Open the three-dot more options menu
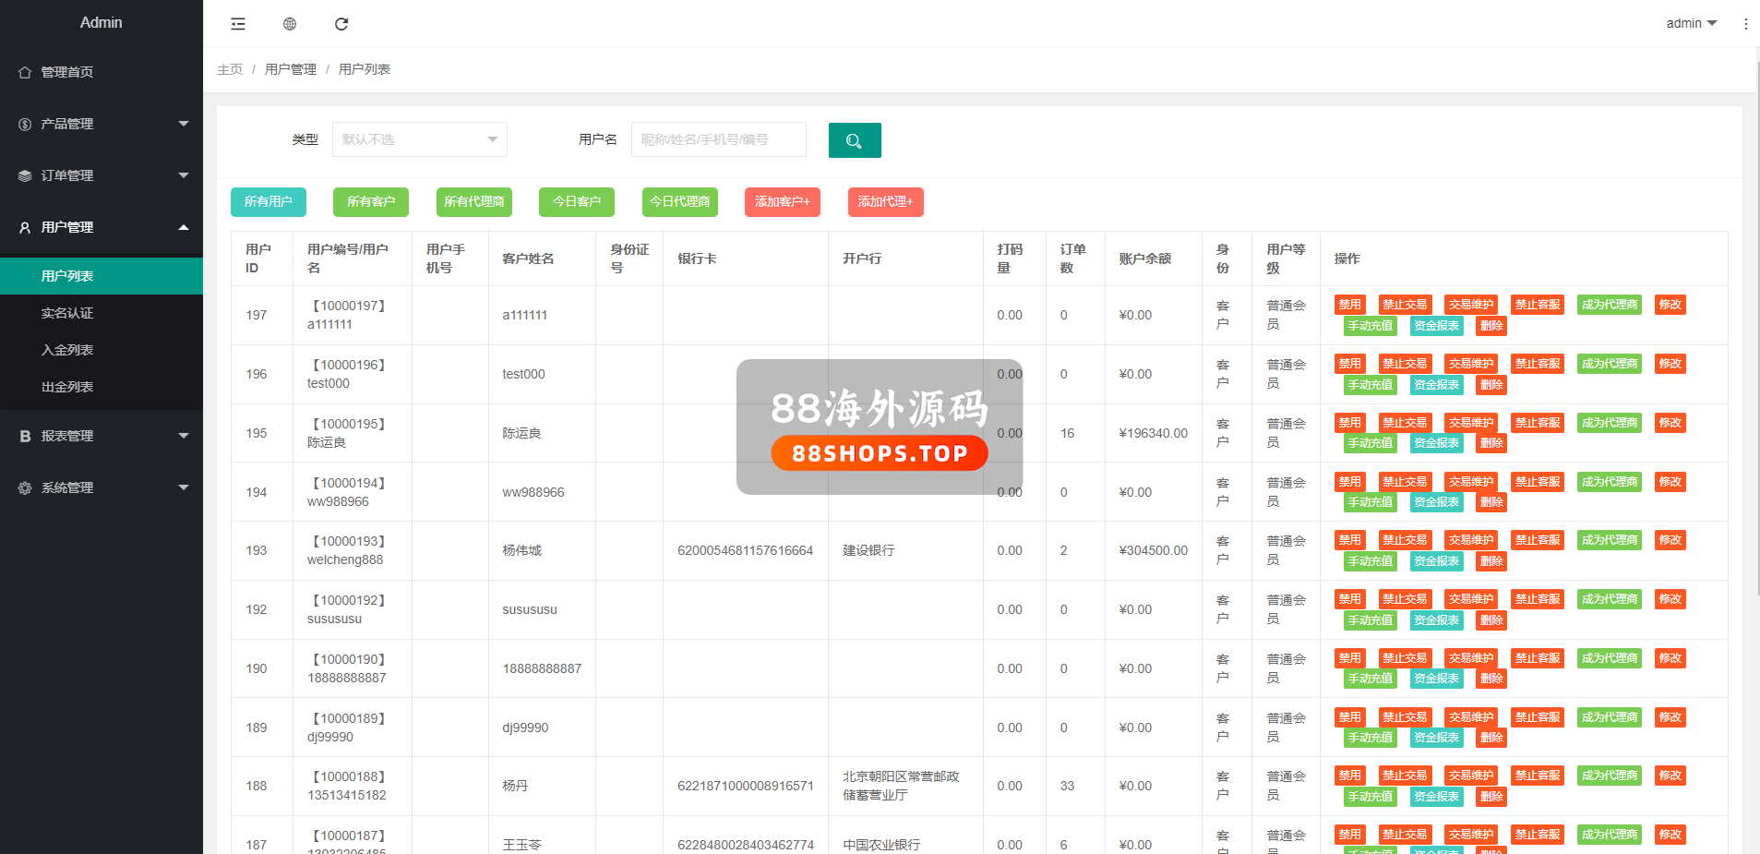This screenshot has height=854, width=1760. (1745, 24)
